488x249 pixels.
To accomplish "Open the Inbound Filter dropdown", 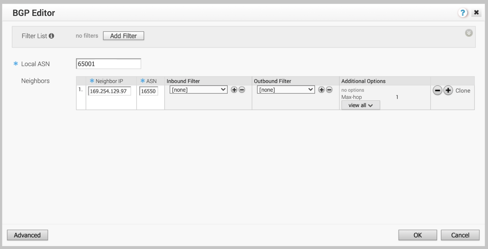I will click(x=198, y=90).
